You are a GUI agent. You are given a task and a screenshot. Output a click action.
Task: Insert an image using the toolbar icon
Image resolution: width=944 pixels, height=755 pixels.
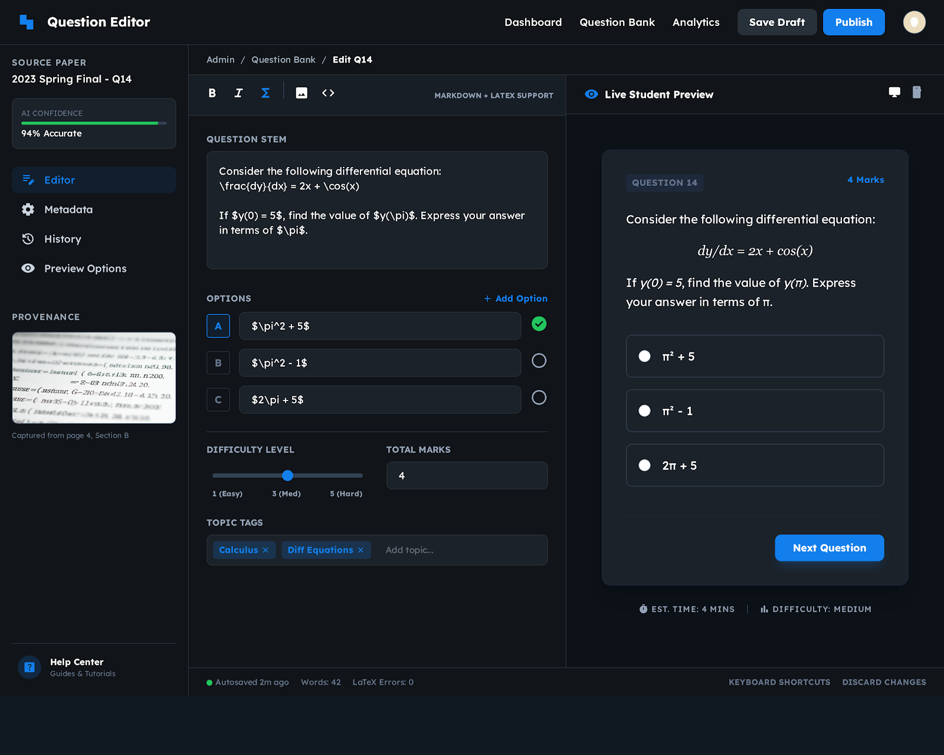coord(301,93)
